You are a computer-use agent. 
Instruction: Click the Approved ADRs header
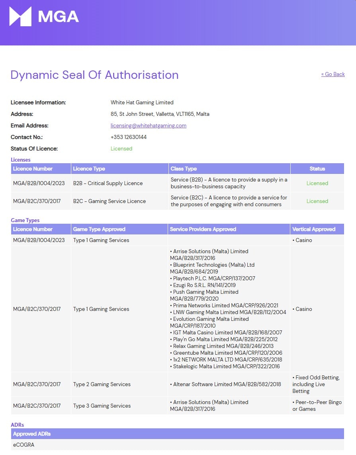[32, 434]
